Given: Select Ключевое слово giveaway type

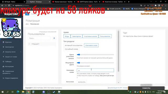Looking at the screenshot, I should (91, 45).
